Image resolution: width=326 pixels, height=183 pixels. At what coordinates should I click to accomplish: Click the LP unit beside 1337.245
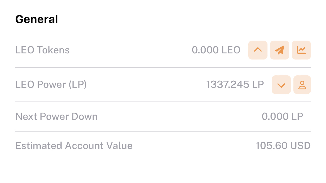click(x=258, y=85)
